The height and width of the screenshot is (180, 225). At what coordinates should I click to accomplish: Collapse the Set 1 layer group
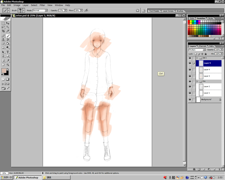coord(197,58)
